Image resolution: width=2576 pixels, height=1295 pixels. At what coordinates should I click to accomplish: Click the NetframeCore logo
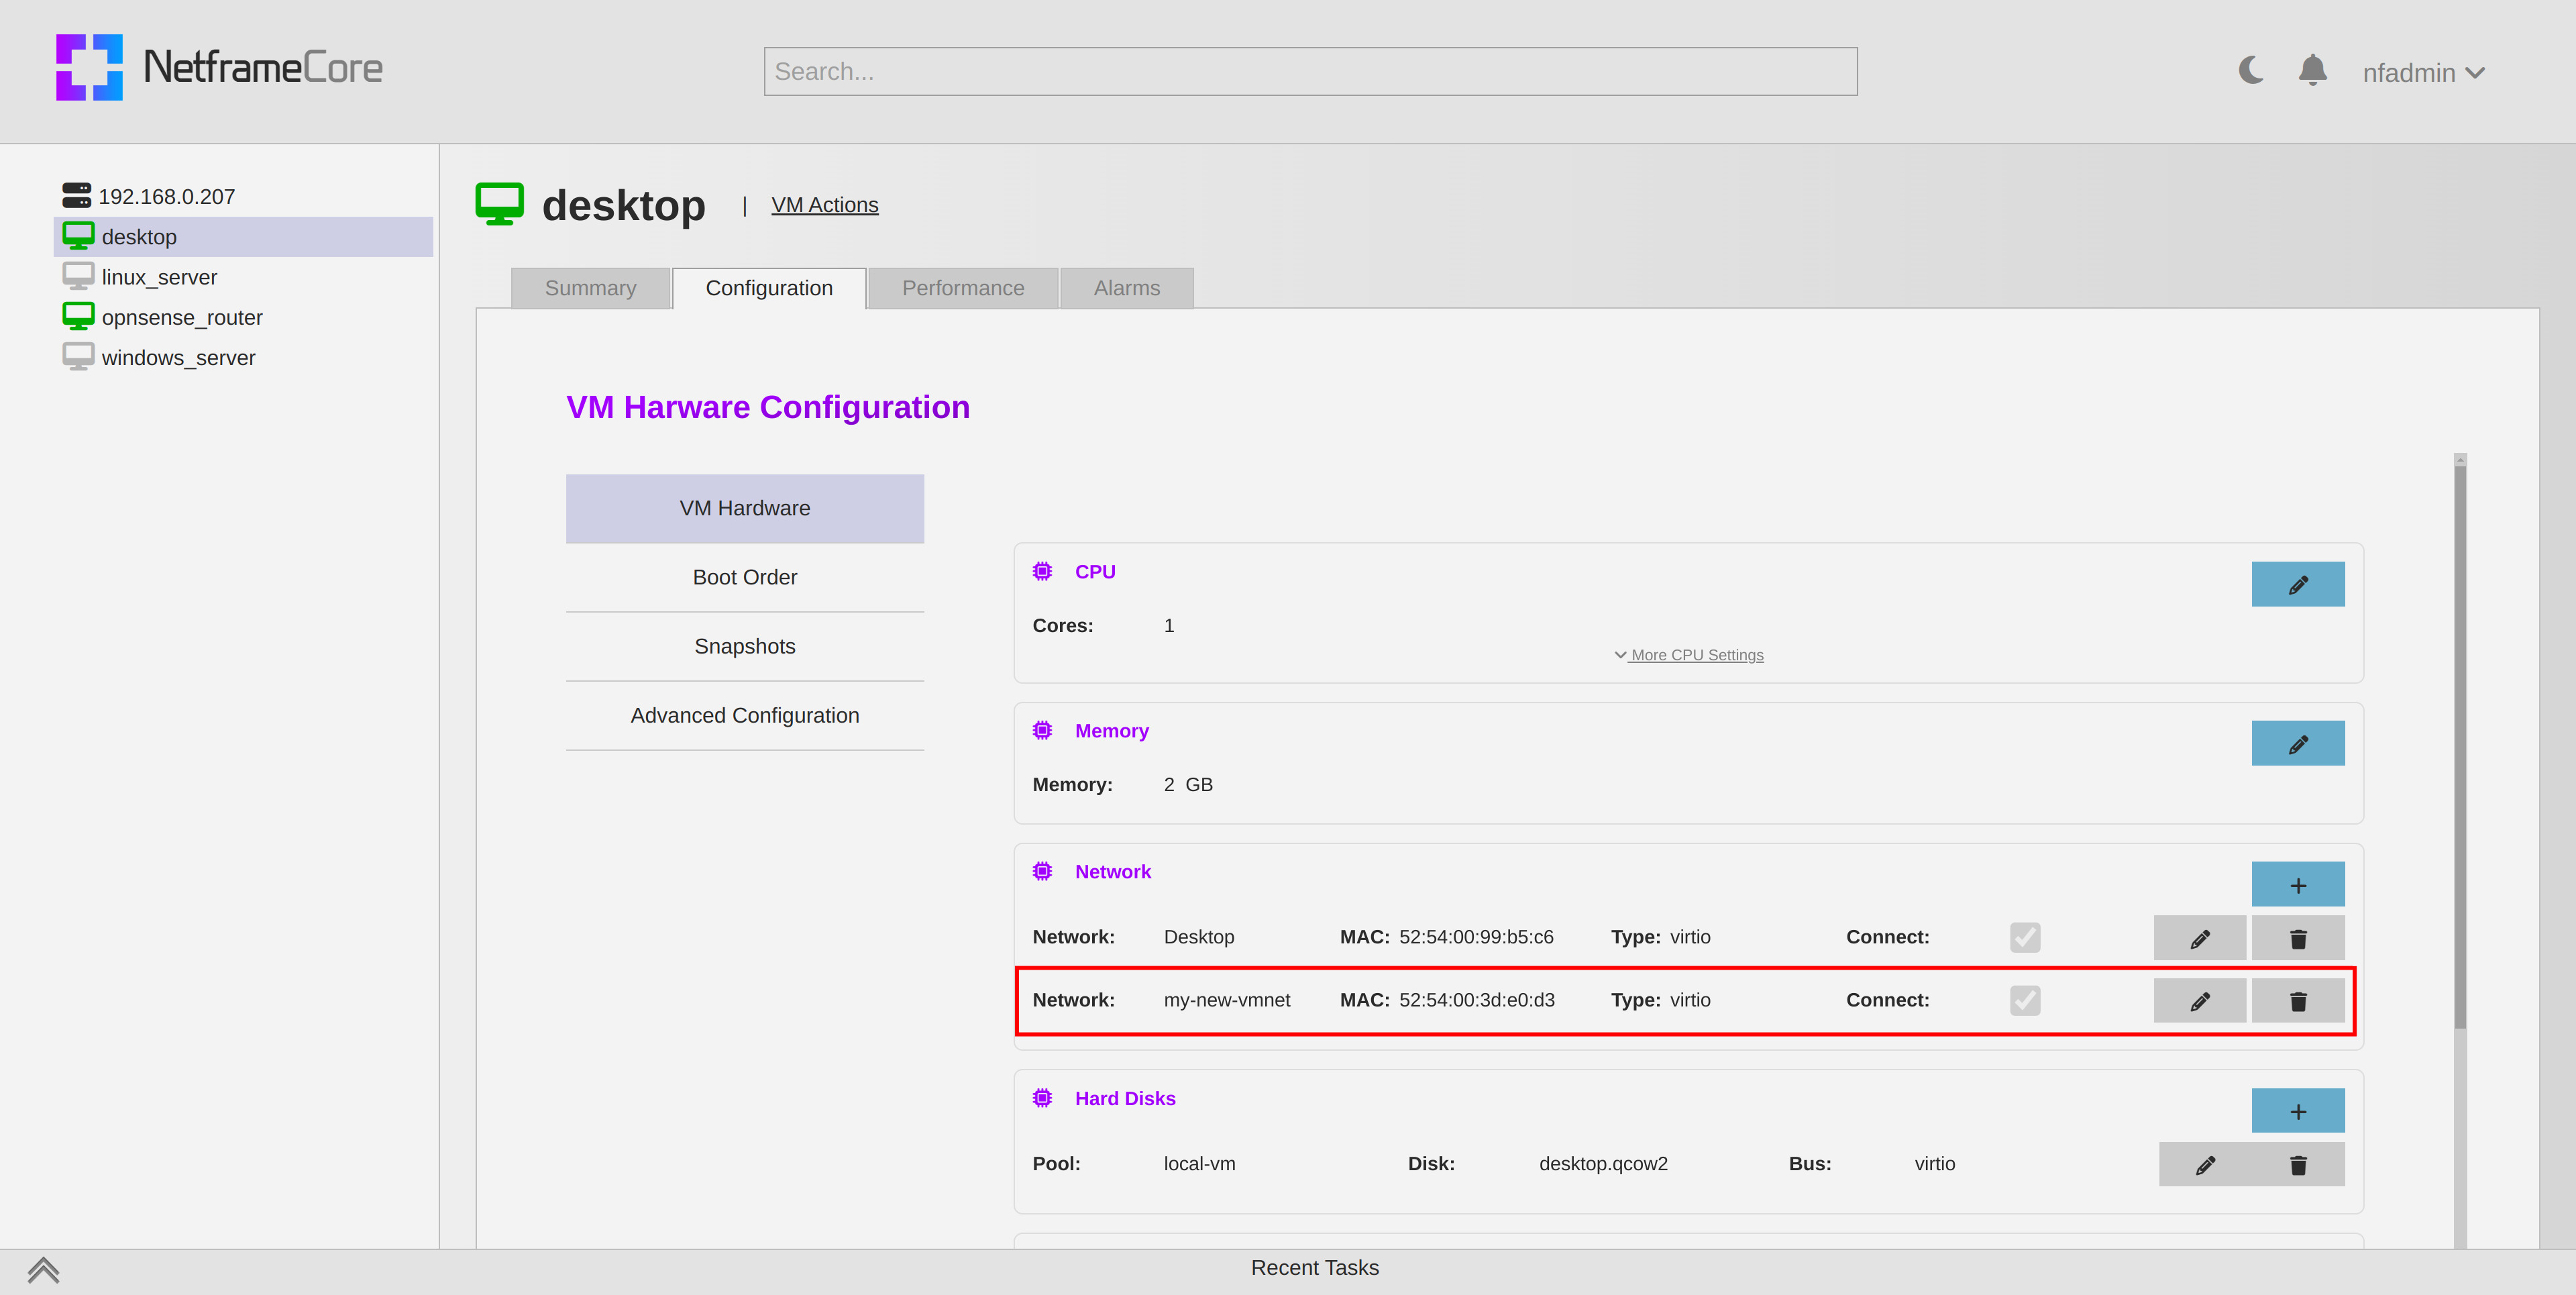pyautogui.click(x=219, y=68)
